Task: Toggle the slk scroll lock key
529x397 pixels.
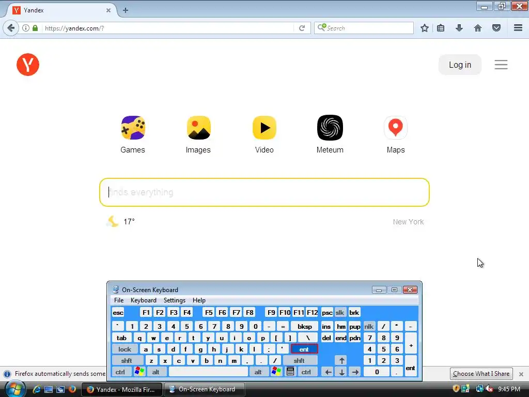Action: (x=340, y=313)
